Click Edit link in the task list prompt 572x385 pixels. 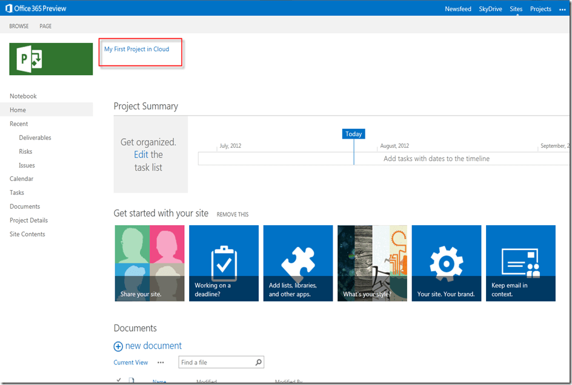[x=141, y=155]
